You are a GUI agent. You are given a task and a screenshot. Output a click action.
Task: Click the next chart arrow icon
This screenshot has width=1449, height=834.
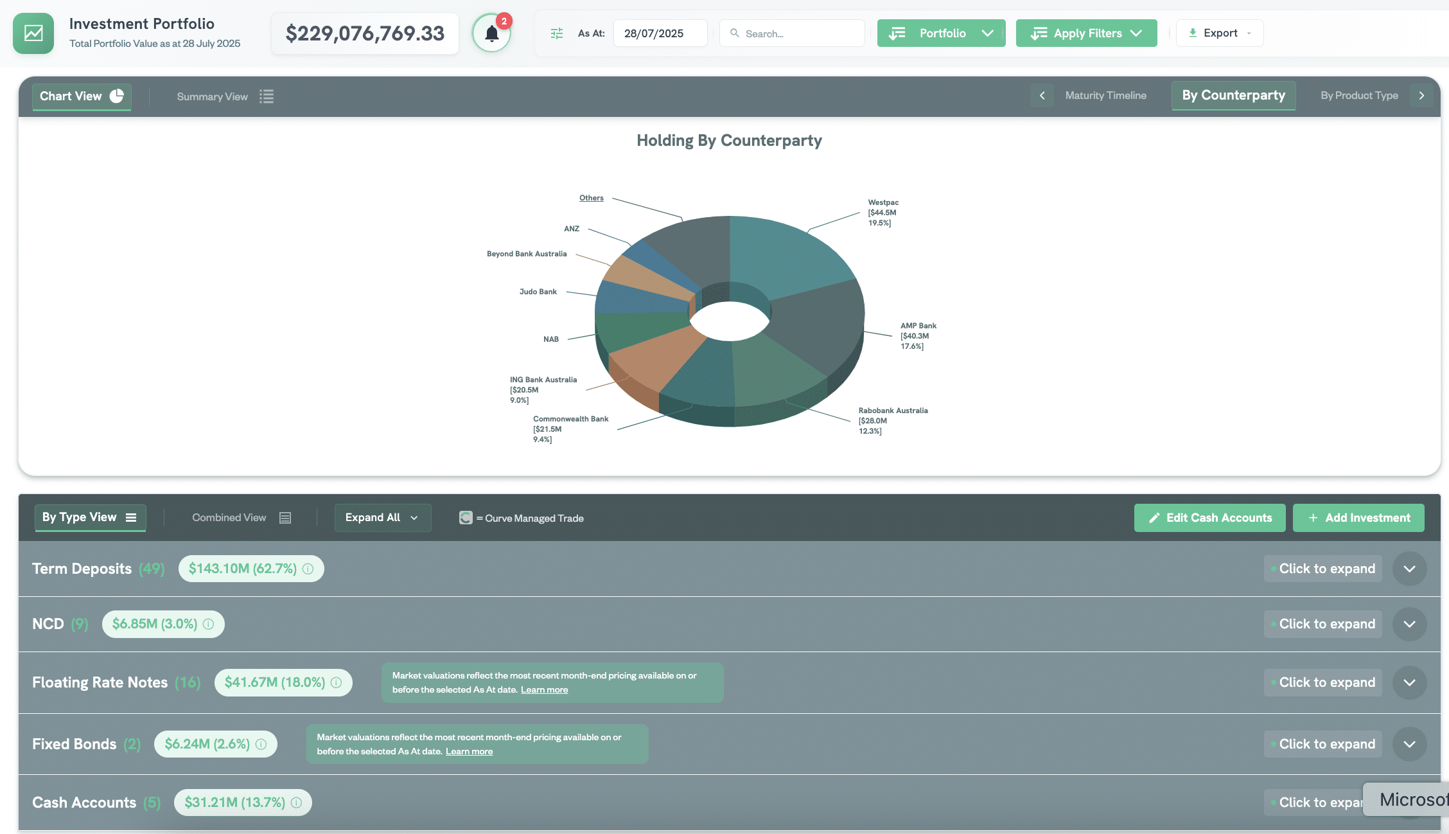[x=1421, y=96]
